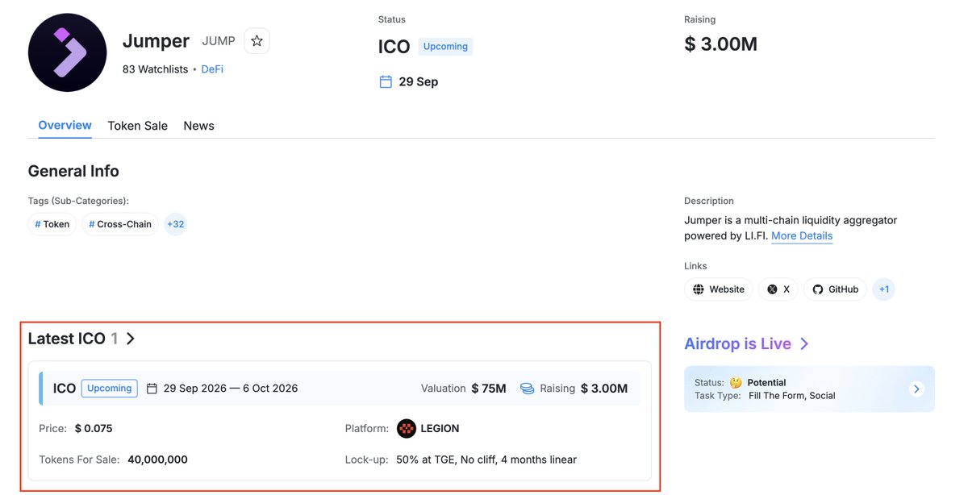Click the 83 Watchlists text

tap(155, 69)
